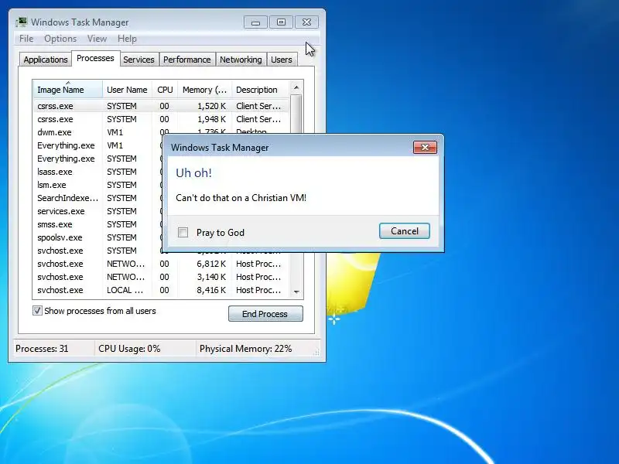This screenshot has width=619, height=464.
Task: Click the End Process button
Action: (x=265, y=314)
